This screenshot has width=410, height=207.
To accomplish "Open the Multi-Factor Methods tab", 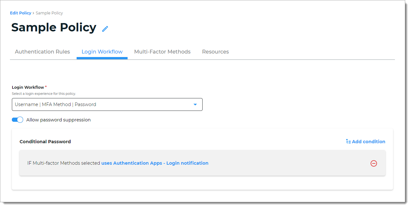I will 162,52.
